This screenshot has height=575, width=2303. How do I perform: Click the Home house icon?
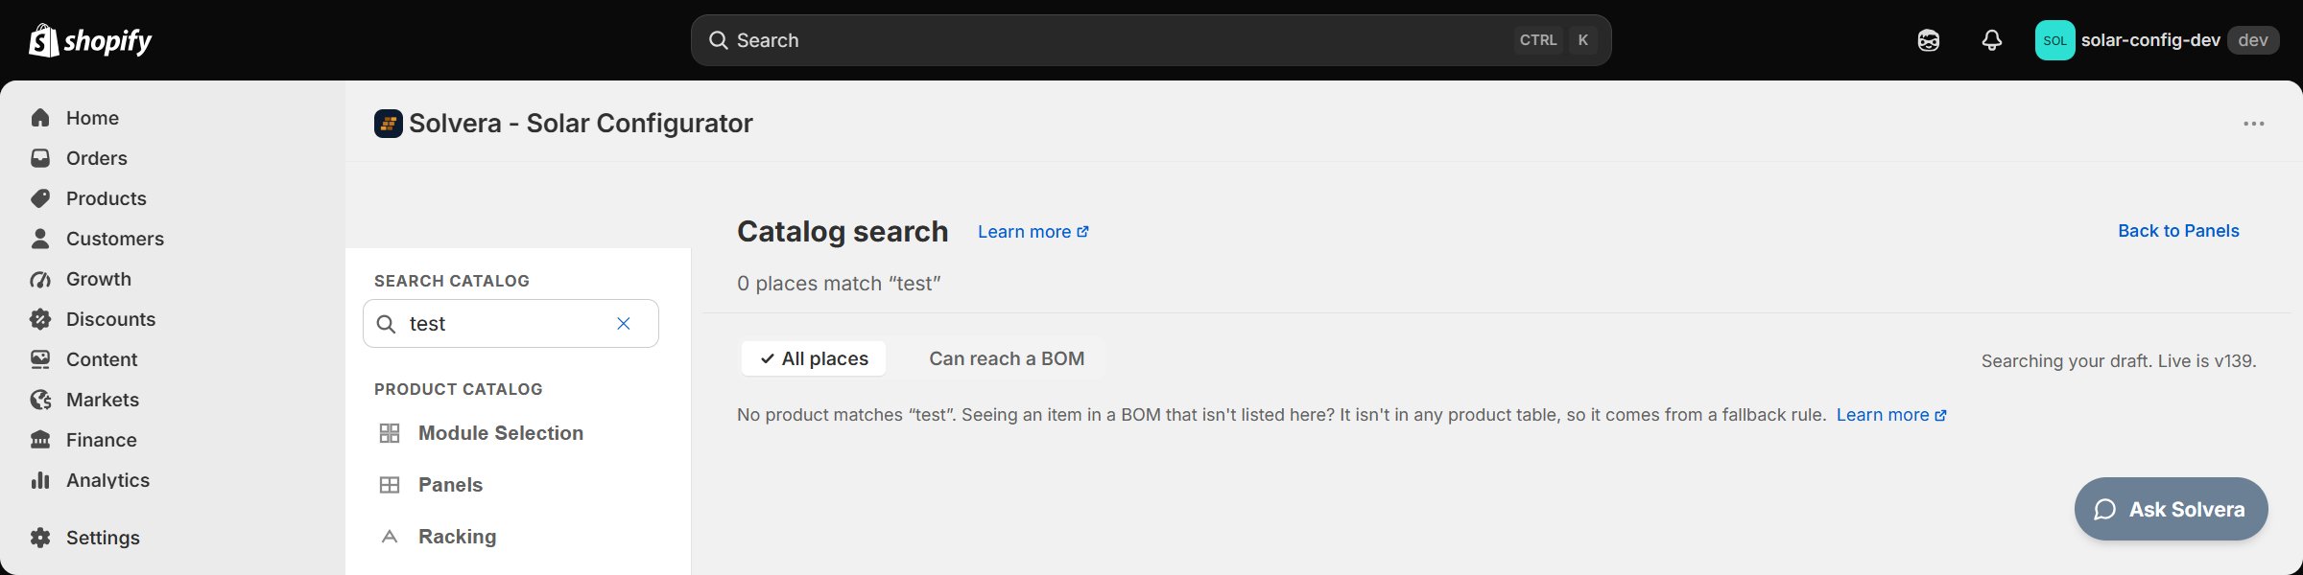(40, 118)
